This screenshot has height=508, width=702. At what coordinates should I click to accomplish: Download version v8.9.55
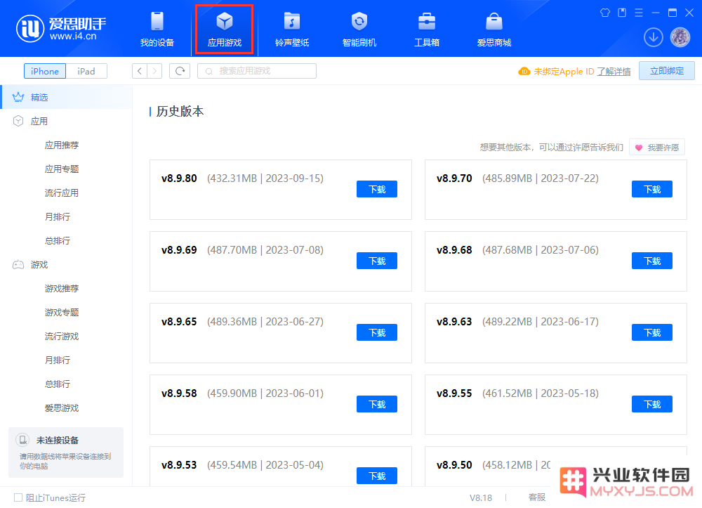652,404
